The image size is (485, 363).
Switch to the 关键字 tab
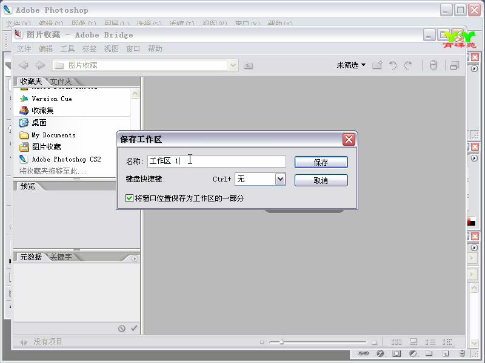click(61, 257)
